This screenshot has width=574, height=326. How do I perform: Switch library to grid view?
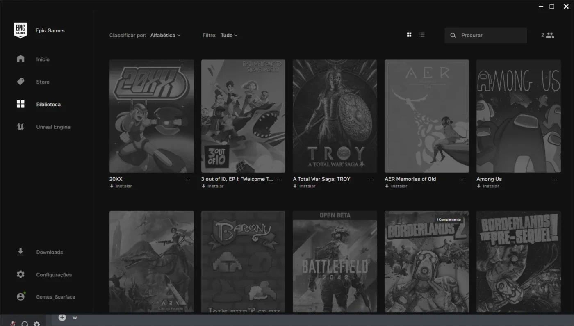tap(409, 35)
